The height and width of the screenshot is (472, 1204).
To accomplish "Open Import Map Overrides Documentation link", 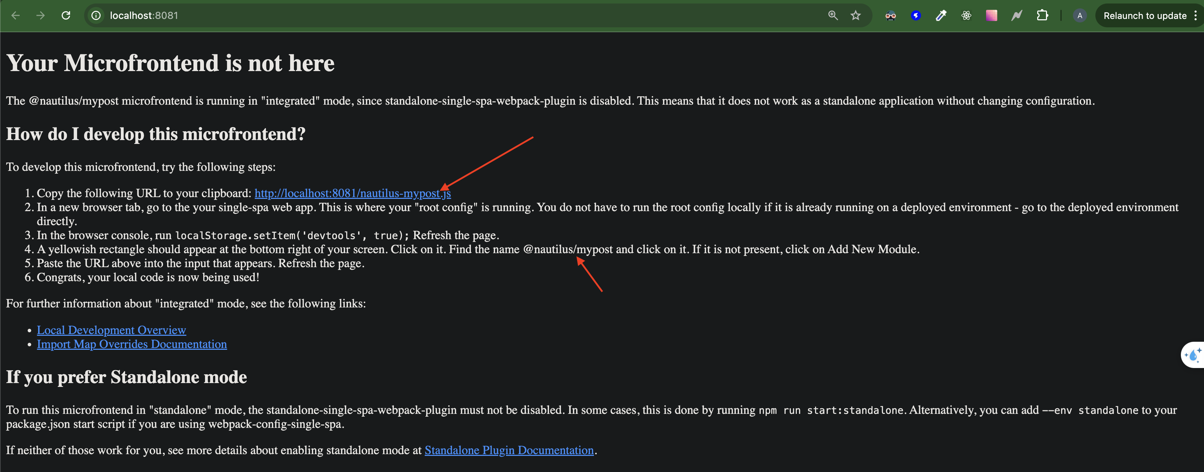I will pyautogui.click(x=132, y=344).
